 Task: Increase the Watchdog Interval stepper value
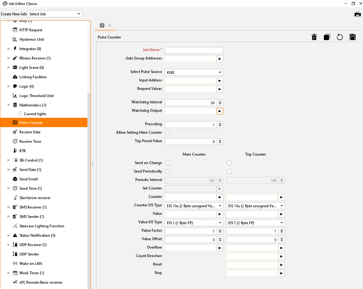(220, 101)
